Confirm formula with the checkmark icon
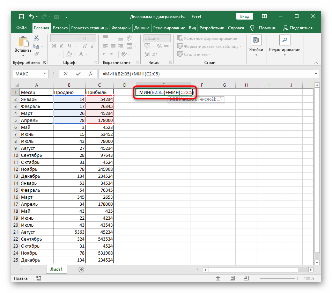This screenshot has width=332, height=293. pyautogui.click(x=78, y=74)
